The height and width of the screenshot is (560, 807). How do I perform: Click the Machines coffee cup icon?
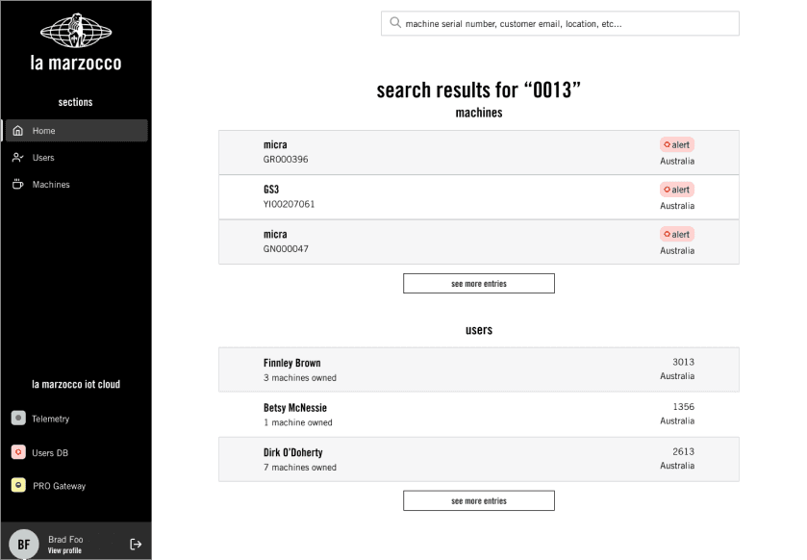click(18, 185)
